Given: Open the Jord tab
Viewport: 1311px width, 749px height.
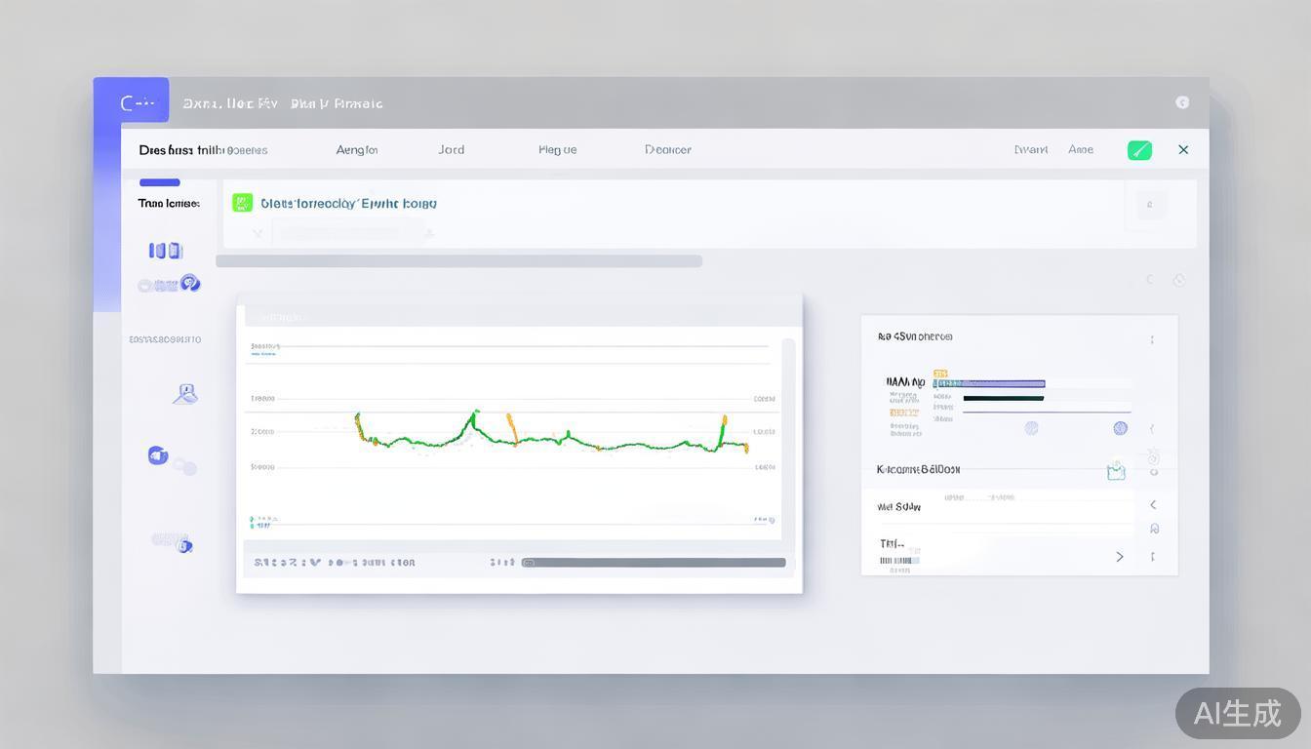Looking at the screenshot, I should coord(451,150).
